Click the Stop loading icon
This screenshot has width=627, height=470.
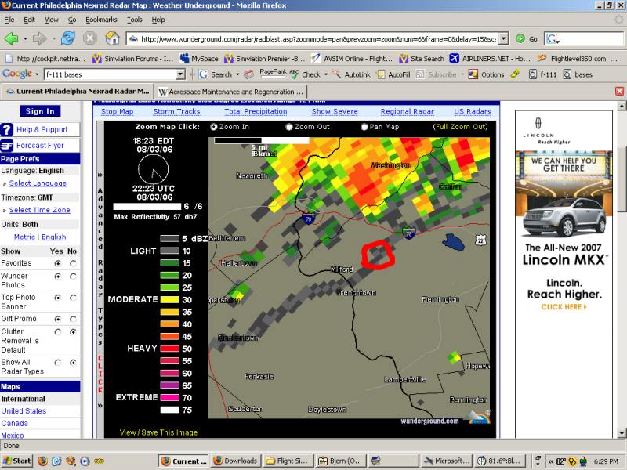90,38
